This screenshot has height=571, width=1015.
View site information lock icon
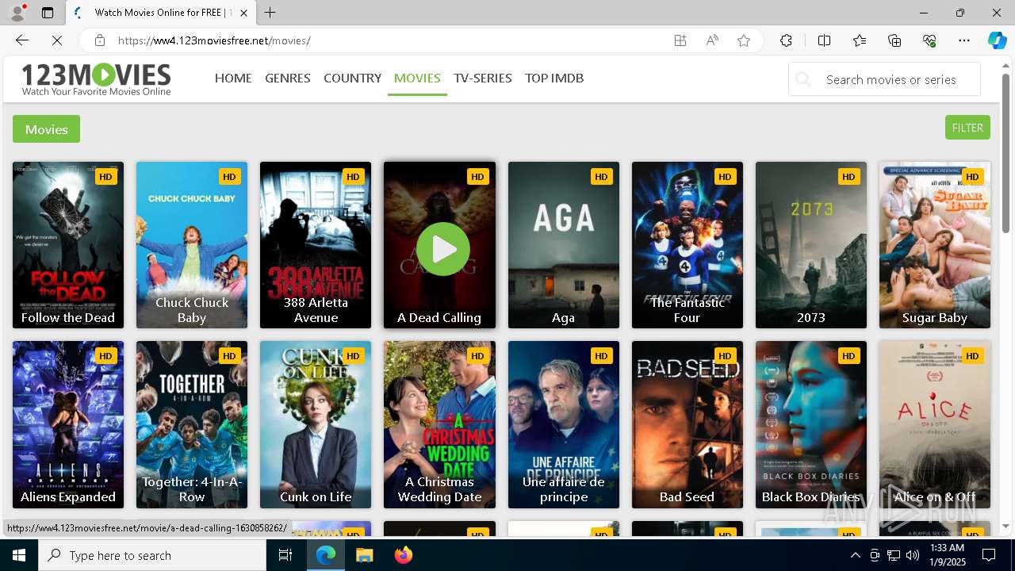point(99,40)
